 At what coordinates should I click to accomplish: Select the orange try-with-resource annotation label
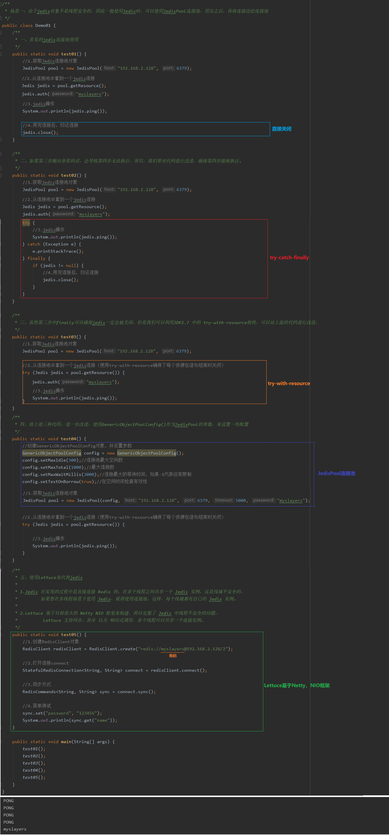[289, 383]
